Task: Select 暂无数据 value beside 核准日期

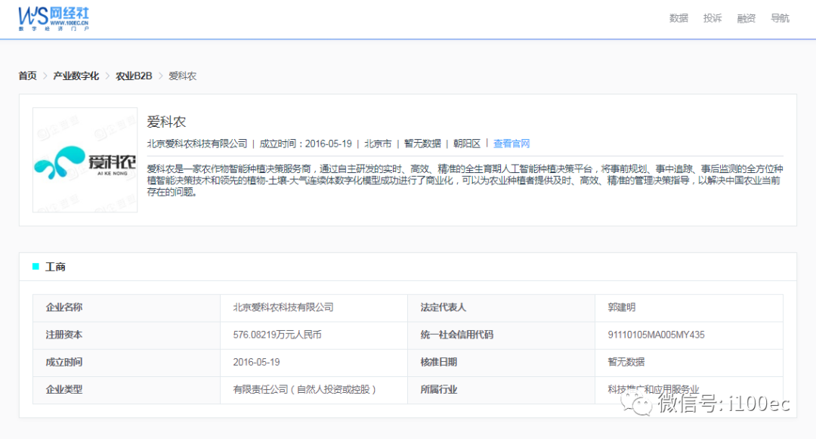Action: [626, 362]
